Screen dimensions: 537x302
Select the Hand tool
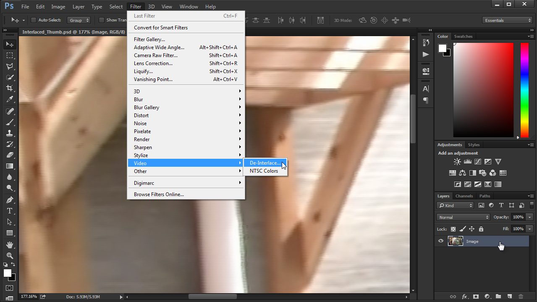pyautogui.click(x=9, y=244)
